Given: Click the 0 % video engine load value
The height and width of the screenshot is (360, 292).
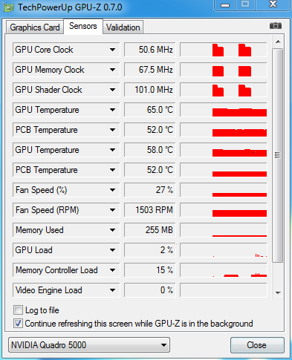Looking at the screenshot, I should pos(150,290).
